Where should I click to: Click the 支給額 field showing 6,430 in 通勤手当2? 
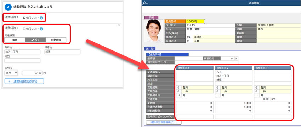pyautogui.click(x=234, y=103)
